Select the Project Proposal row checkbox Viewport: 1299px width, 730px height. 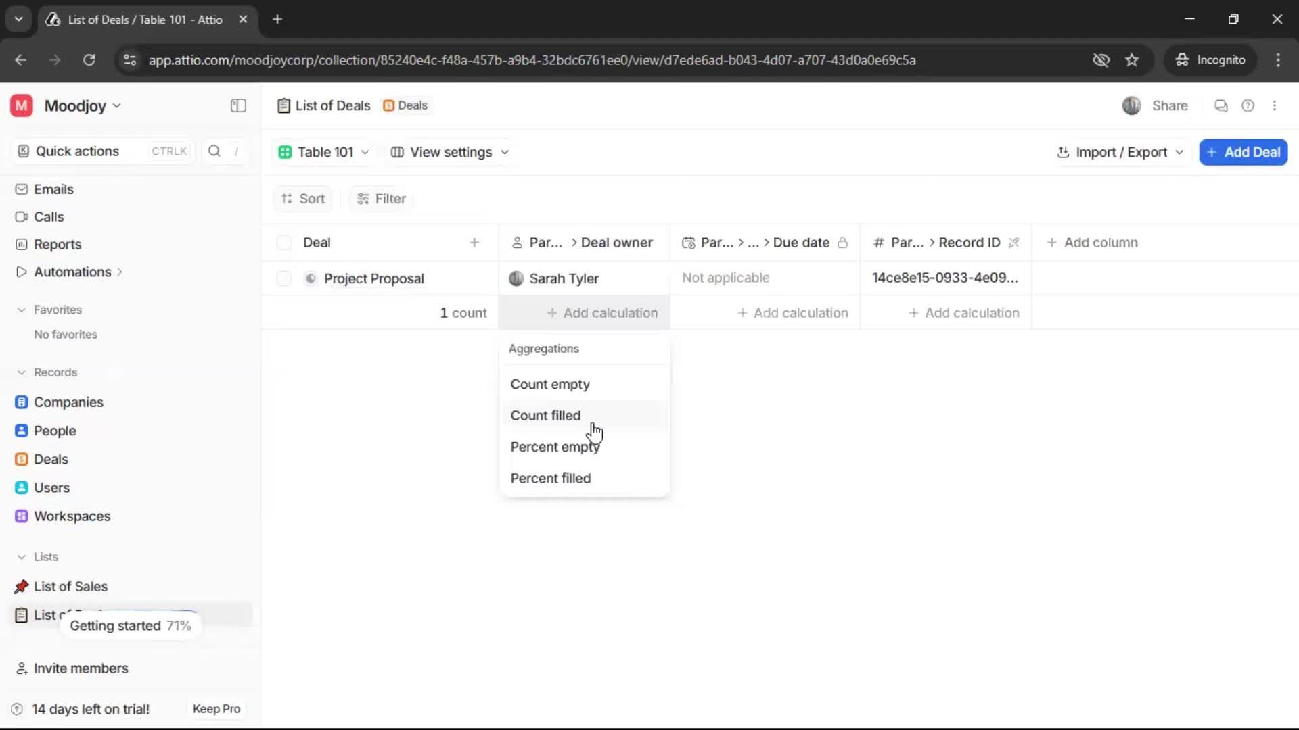point(283,278)
